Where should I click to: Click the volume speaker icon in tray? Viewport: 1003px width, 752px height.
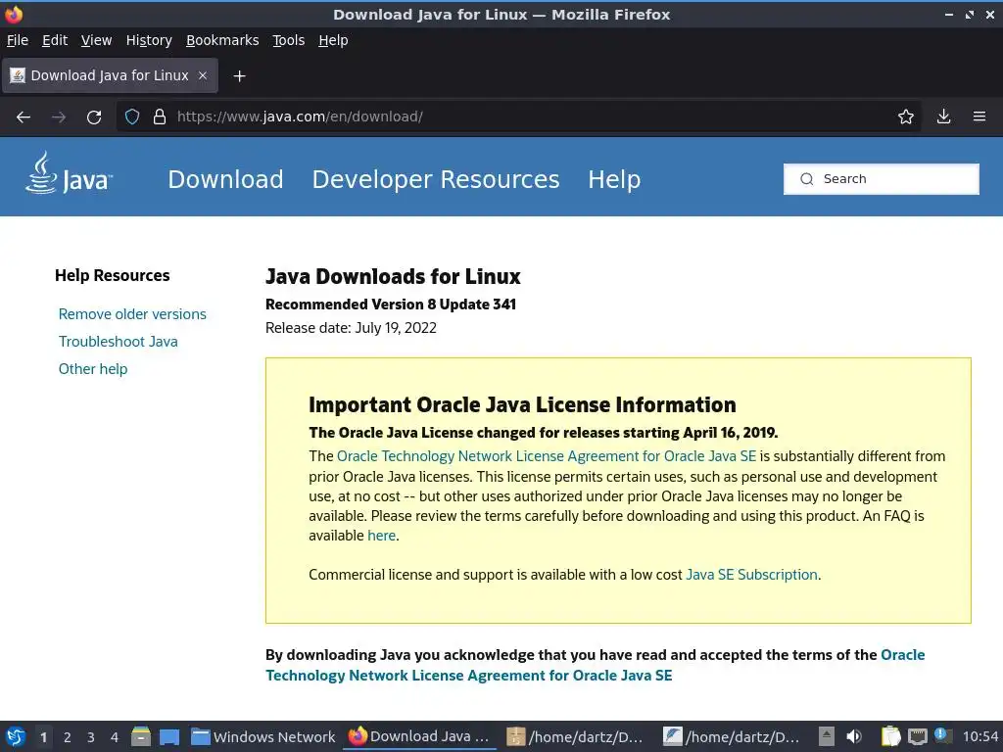tap(854, 737)
